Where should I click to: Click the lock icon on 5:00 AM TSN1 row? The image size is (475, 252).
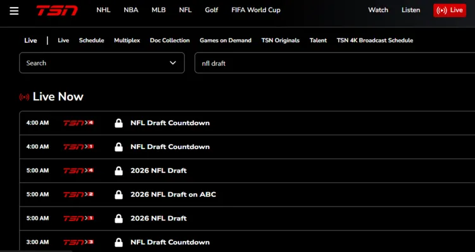(x=119, y=219)
